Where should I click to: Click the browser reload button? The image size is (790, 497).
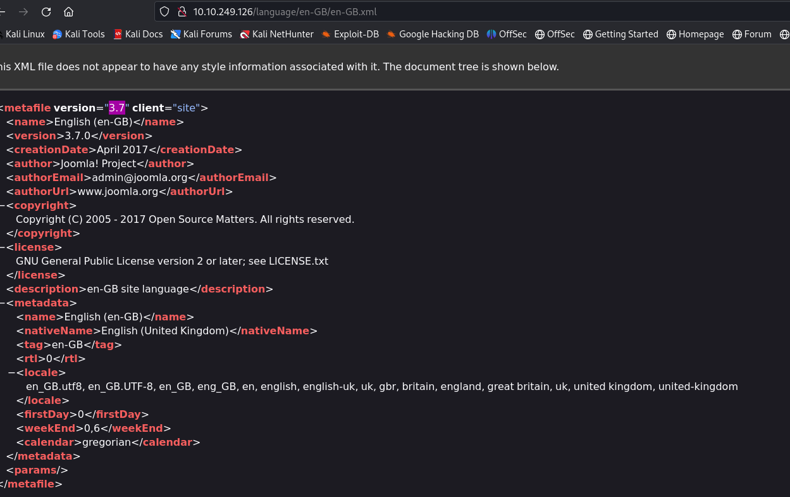(46, 12)
